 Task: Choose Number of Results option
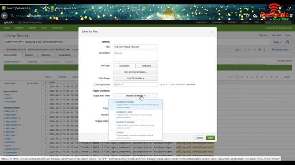click(x=136, y=105)
